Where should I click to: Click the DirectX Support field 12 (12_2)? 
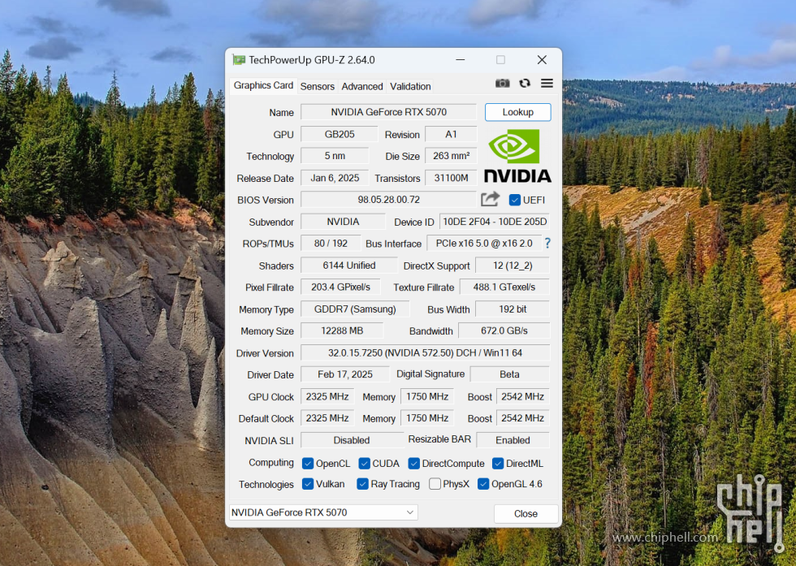tap(513, 266)
